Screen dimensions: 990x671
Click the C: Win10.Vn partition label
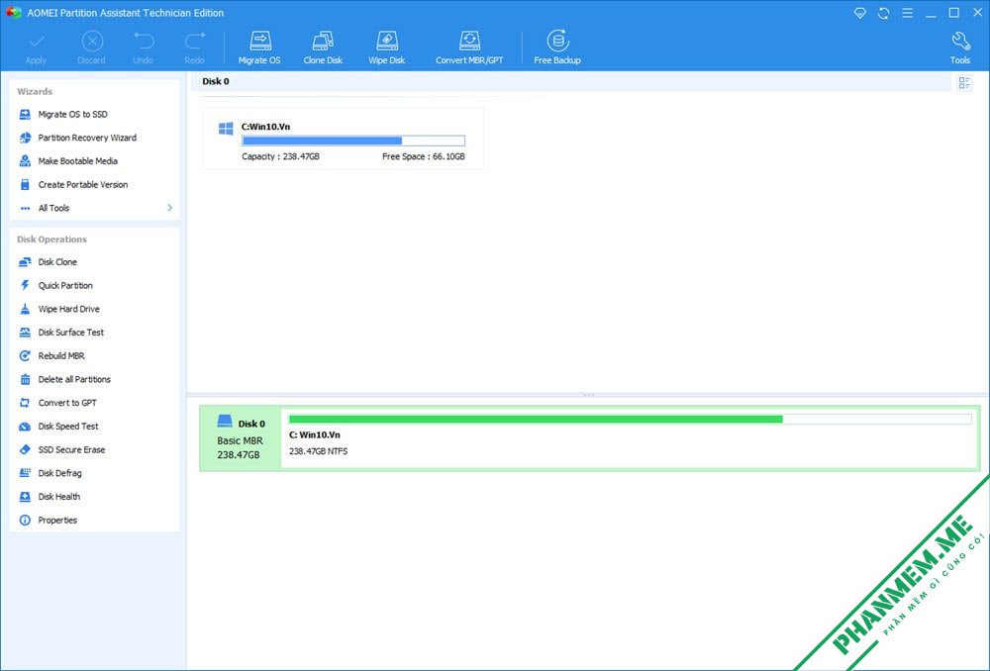(x=315, y=434)
